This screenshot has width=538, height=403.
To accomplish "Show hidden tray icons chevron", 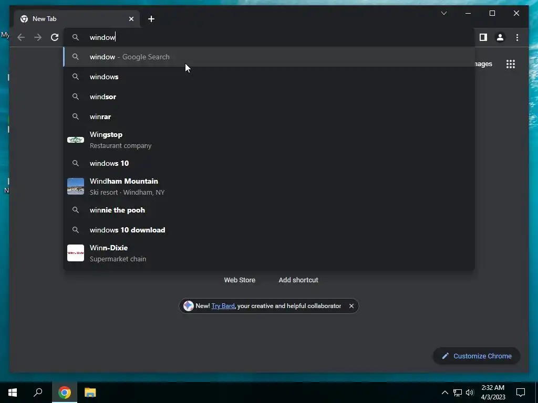I will (444, 393).
